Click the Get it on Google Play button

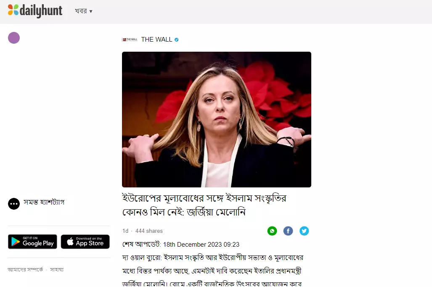(x=32, y=242)
